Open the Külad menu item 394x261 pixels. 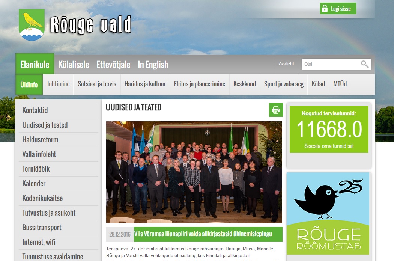[x=318, y=84]
